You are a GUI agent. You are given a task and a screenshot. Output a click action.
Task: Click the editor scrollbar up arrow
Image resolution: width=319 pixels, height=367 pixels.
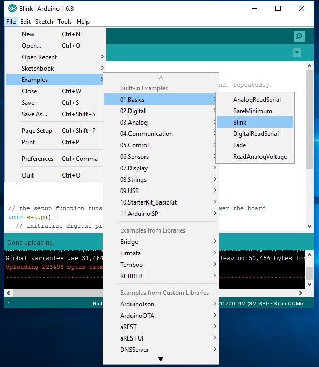point(310,66)
